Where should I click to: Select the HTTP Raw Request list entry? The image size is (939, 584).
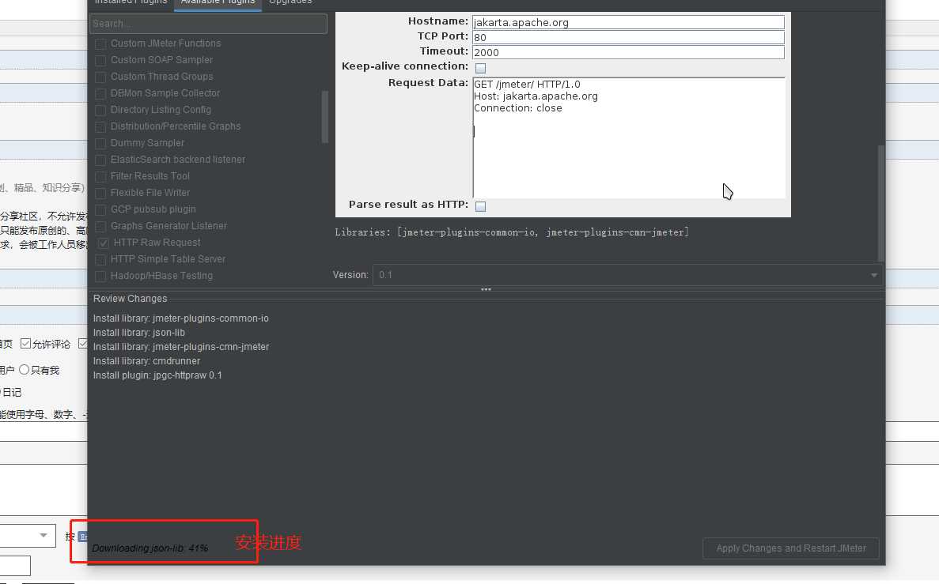coord(157,243)
